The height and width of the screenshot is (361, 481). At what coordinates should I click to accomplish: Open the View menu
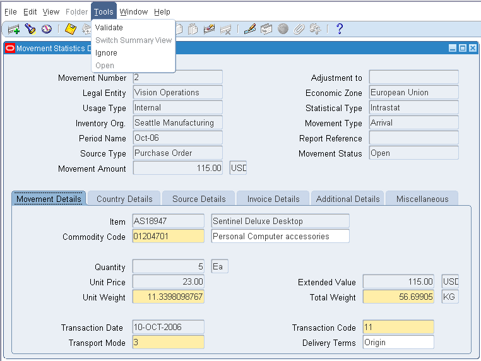[51, 12]
